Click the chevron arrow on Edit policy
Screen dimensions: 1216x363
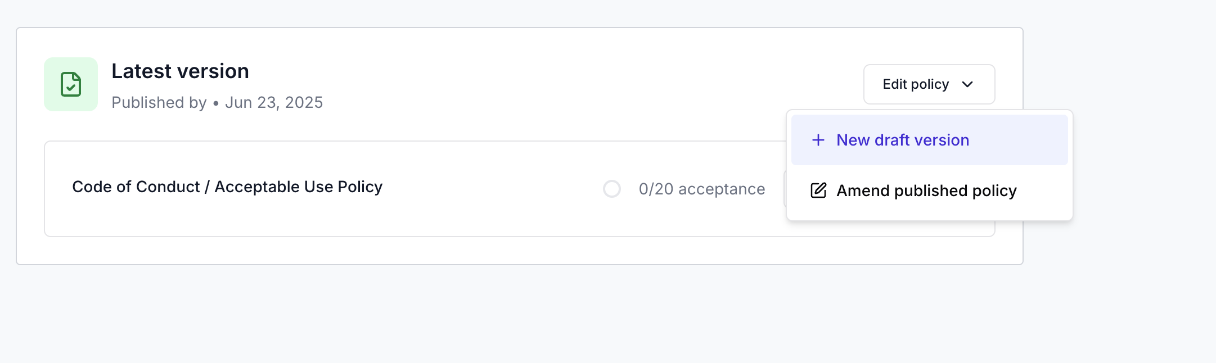(x=967, y=84)
